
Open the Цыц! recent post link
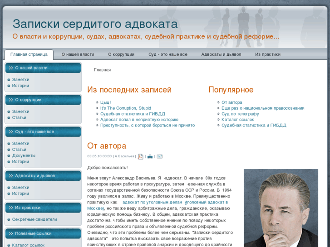(105, 102)
